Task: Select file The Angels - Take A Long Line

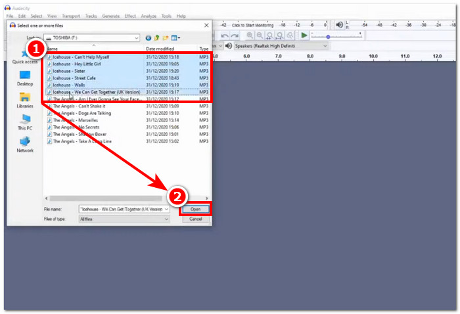Action: point(127,141)
